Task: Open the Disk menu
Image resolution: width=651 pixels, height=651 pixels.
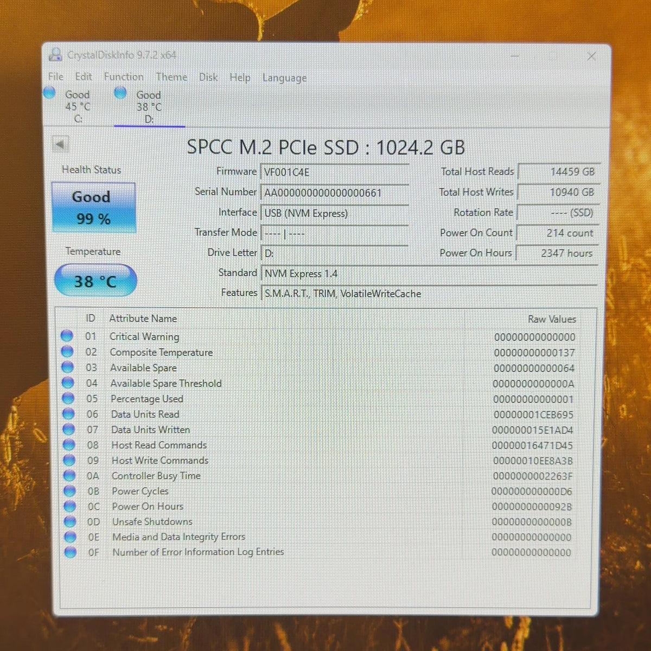Action: (x=208, y=77)
